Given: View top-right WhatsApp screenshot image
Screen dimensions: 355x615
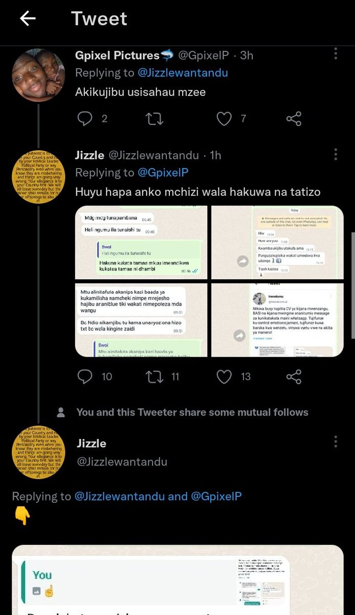Looking at the screenshot, I should pos(277,243).
